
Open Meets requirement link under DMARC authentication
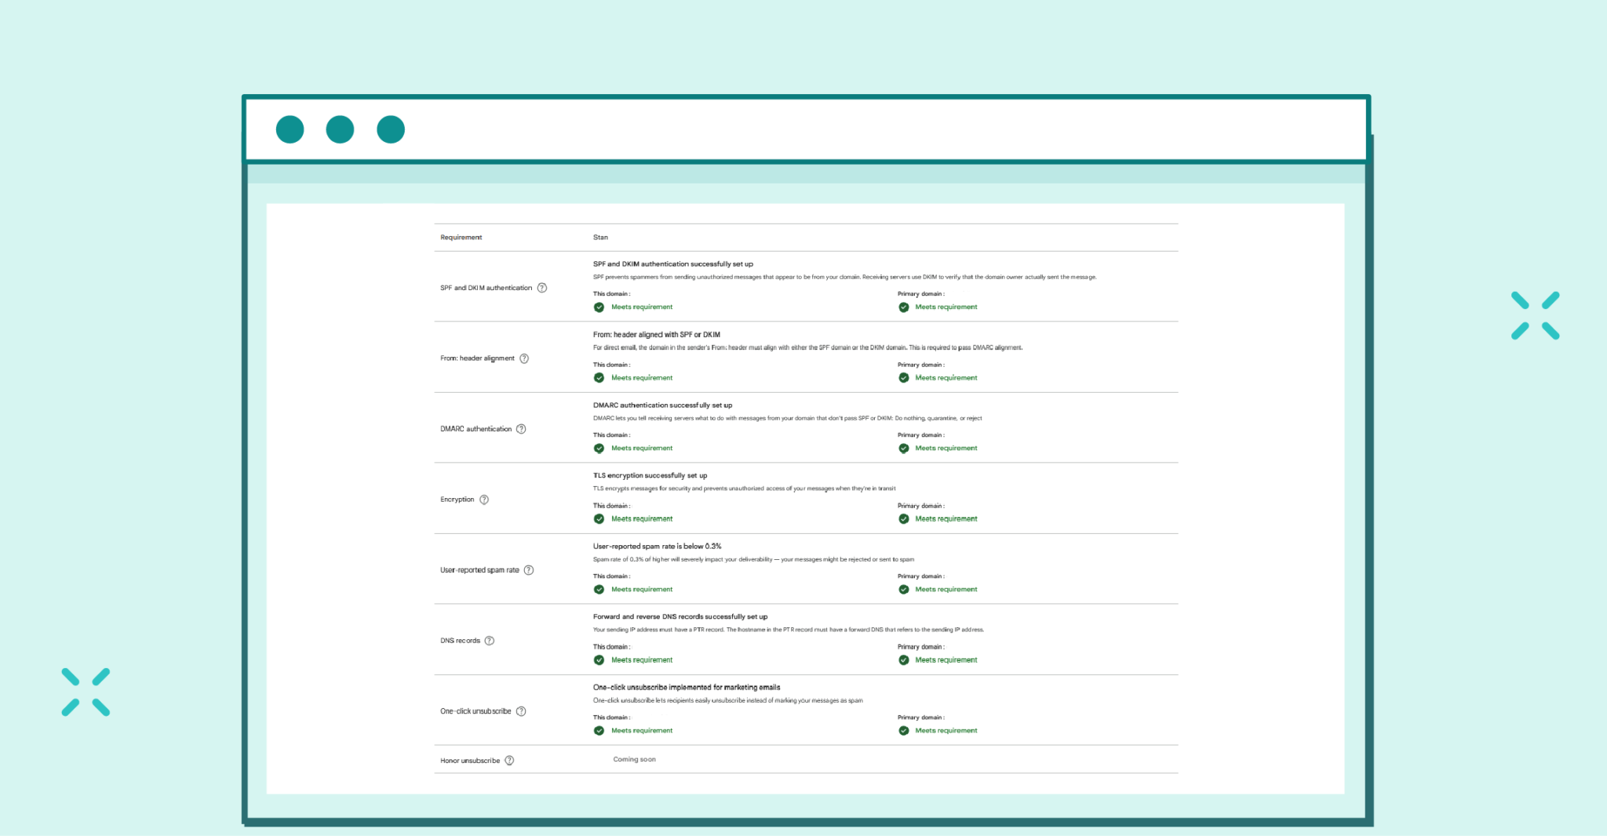point(642,448)
